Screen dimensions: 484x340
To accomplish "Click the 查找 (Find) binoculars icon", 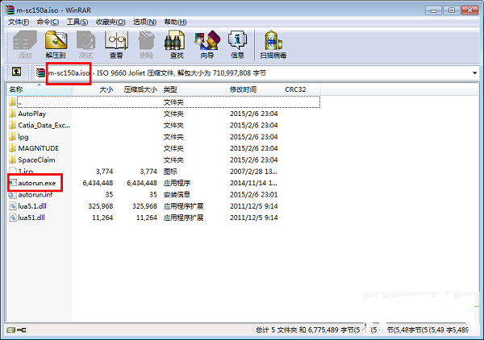I will tap(174, 40).
